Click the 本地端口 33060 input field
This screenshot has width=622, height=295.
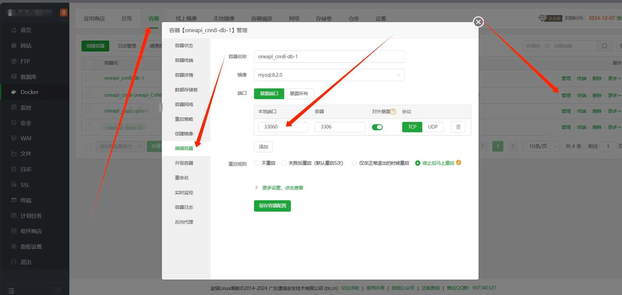pyautogui.click(x=283, y=127)
